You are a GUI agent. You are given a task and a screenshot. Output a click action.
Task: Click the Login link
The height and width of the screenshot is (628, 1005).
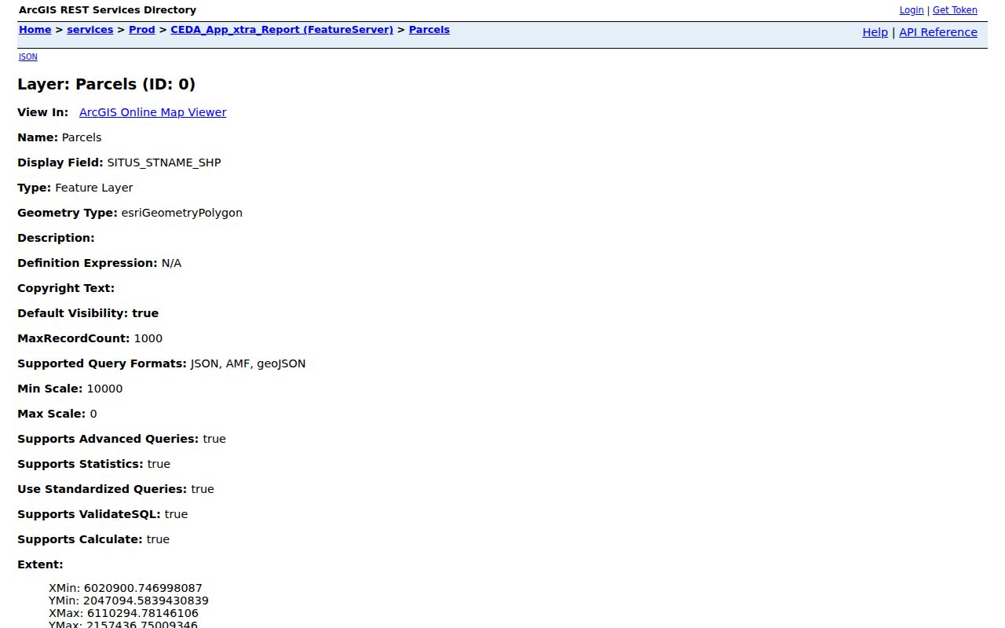[x=912, y=10]
